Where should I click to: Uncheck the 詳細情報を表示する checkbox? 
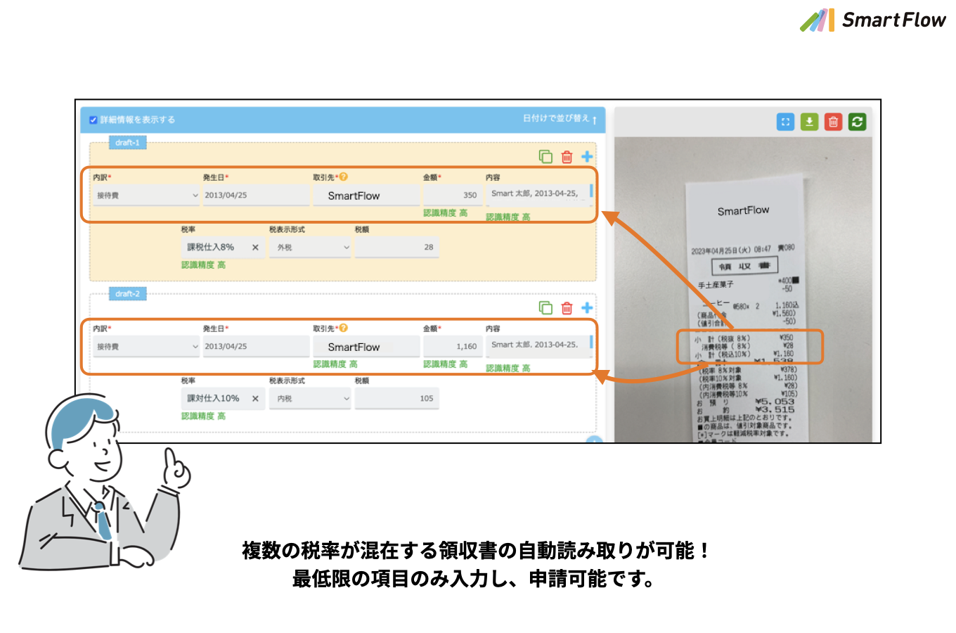93,120
